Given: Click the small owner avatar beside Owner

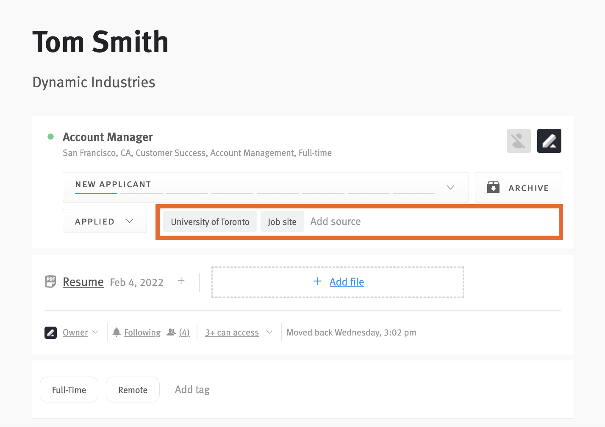Looking at the screenshot, I should pos(51,333).
